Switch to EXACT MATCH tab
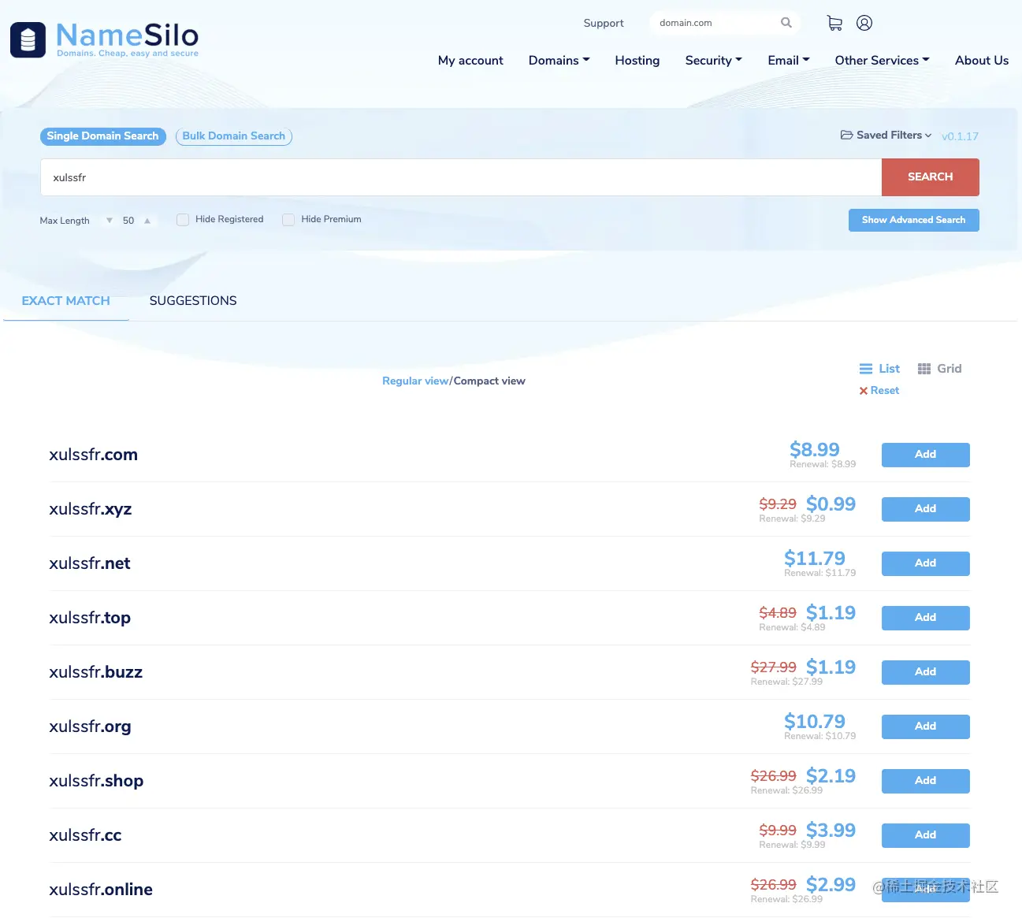This screenshot has height=918, width=1022. point(66,301)
